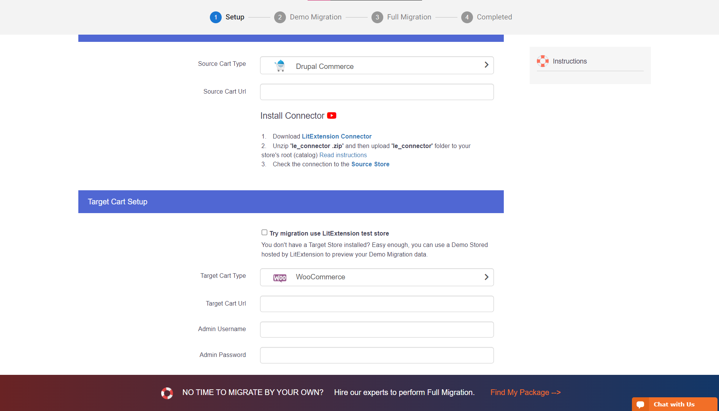The width and height of the screenshot is (719, 411).
Task: Click step 4 circle for Completed
Action: coord(467,17)
